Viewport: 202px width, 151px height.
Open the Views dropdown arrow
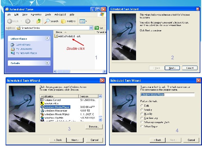[86, 21]
